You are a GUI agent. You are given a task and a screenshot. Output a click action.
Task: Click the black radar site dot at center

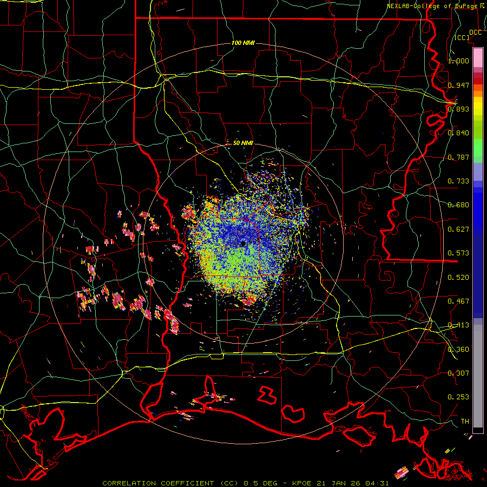243,244
